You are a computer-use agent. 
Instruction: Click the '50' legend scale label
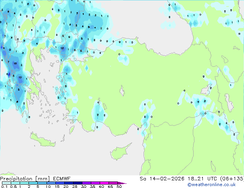click(119, 186)
